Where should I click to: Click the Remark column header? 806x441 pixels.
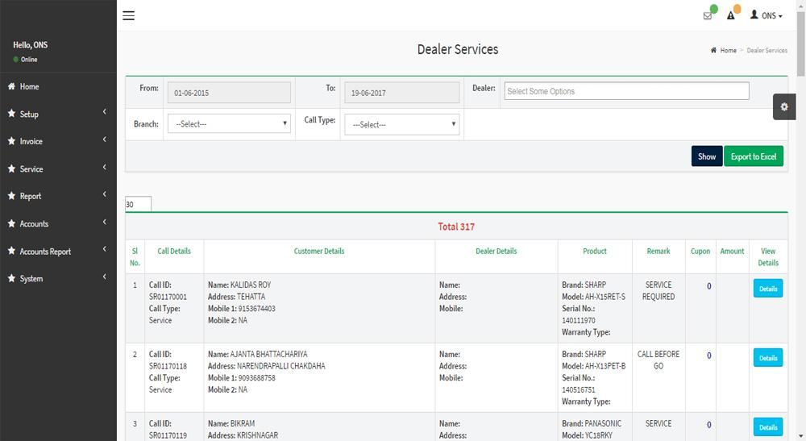[659, 252]
